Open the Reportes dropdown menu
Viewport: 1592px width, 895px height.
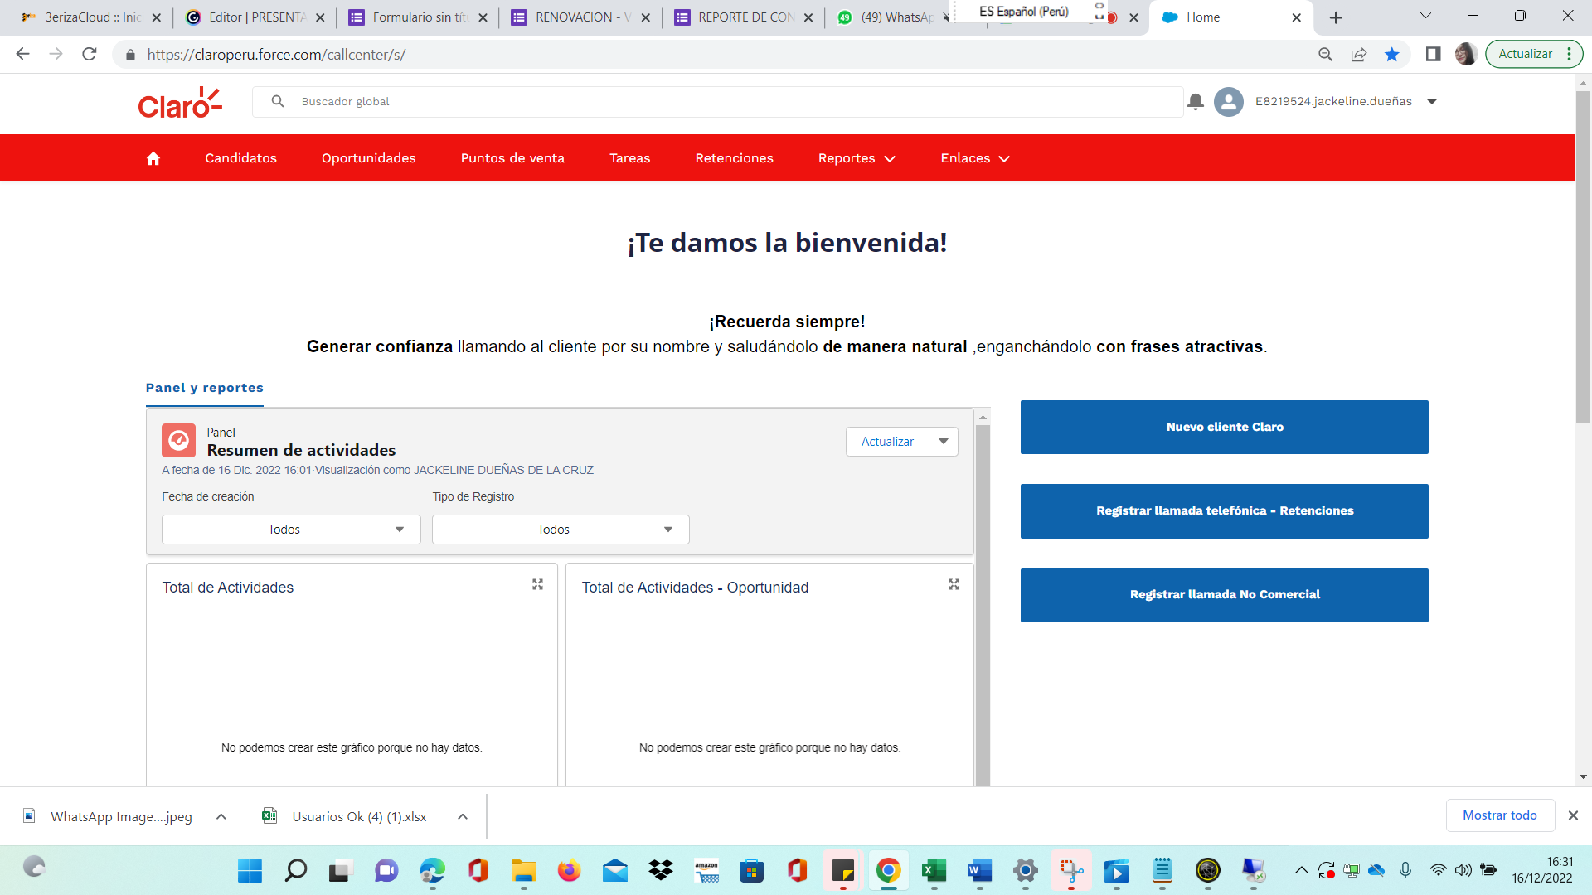point(856,157)
